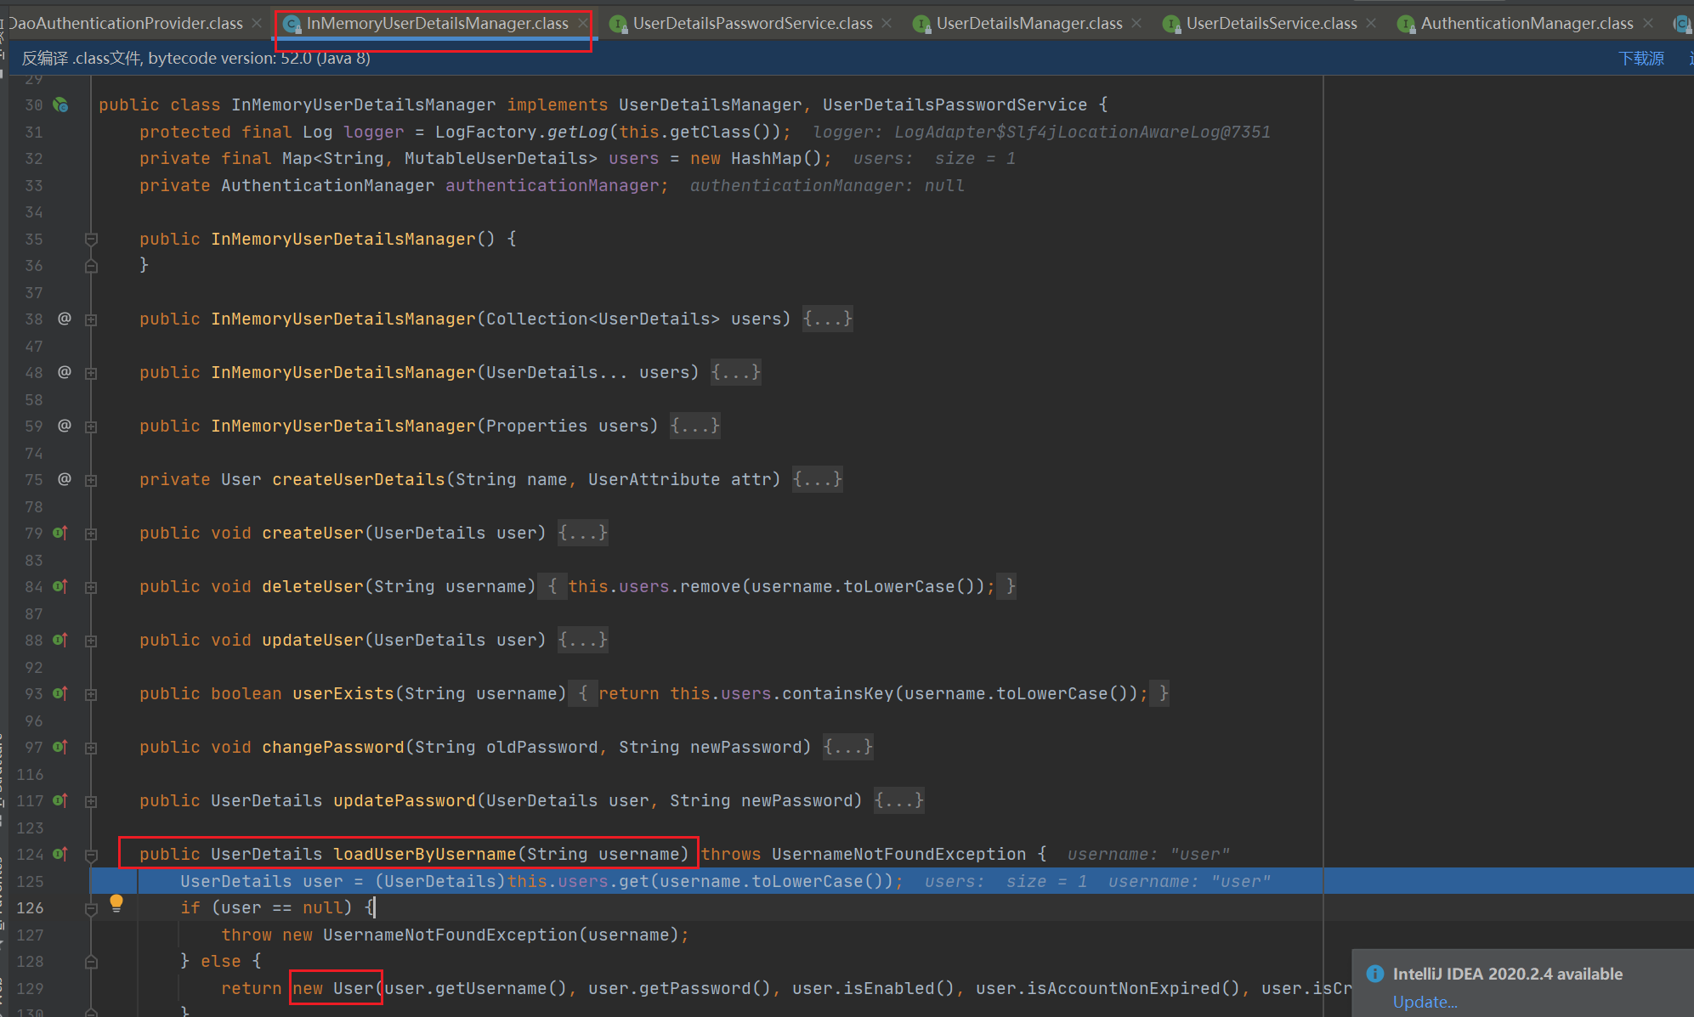Click the @ gutter icon on line 75

tap(65, 479)
